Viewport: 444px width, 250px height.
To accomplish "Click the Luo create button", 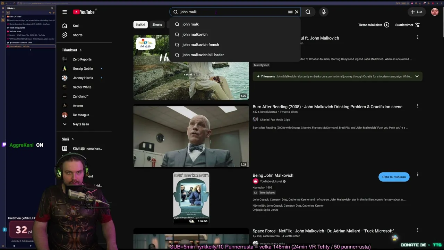I will [x=416, y=12].
